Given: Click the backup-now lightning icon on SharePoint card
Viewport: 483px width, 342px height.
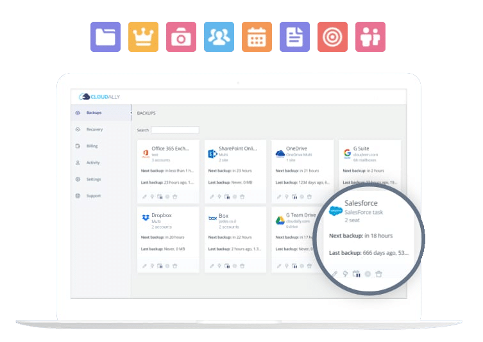Looking at the screenshot, I should [x=219, y=197].
